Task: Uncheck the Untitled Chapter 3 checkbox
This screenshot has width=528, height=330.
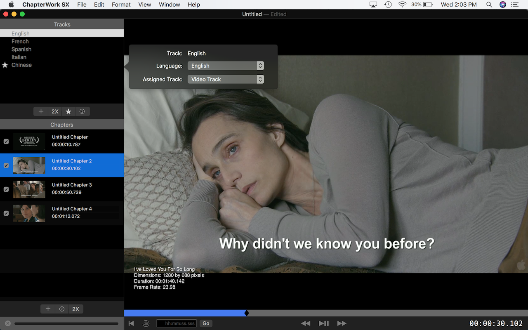Action: [6, 189]
